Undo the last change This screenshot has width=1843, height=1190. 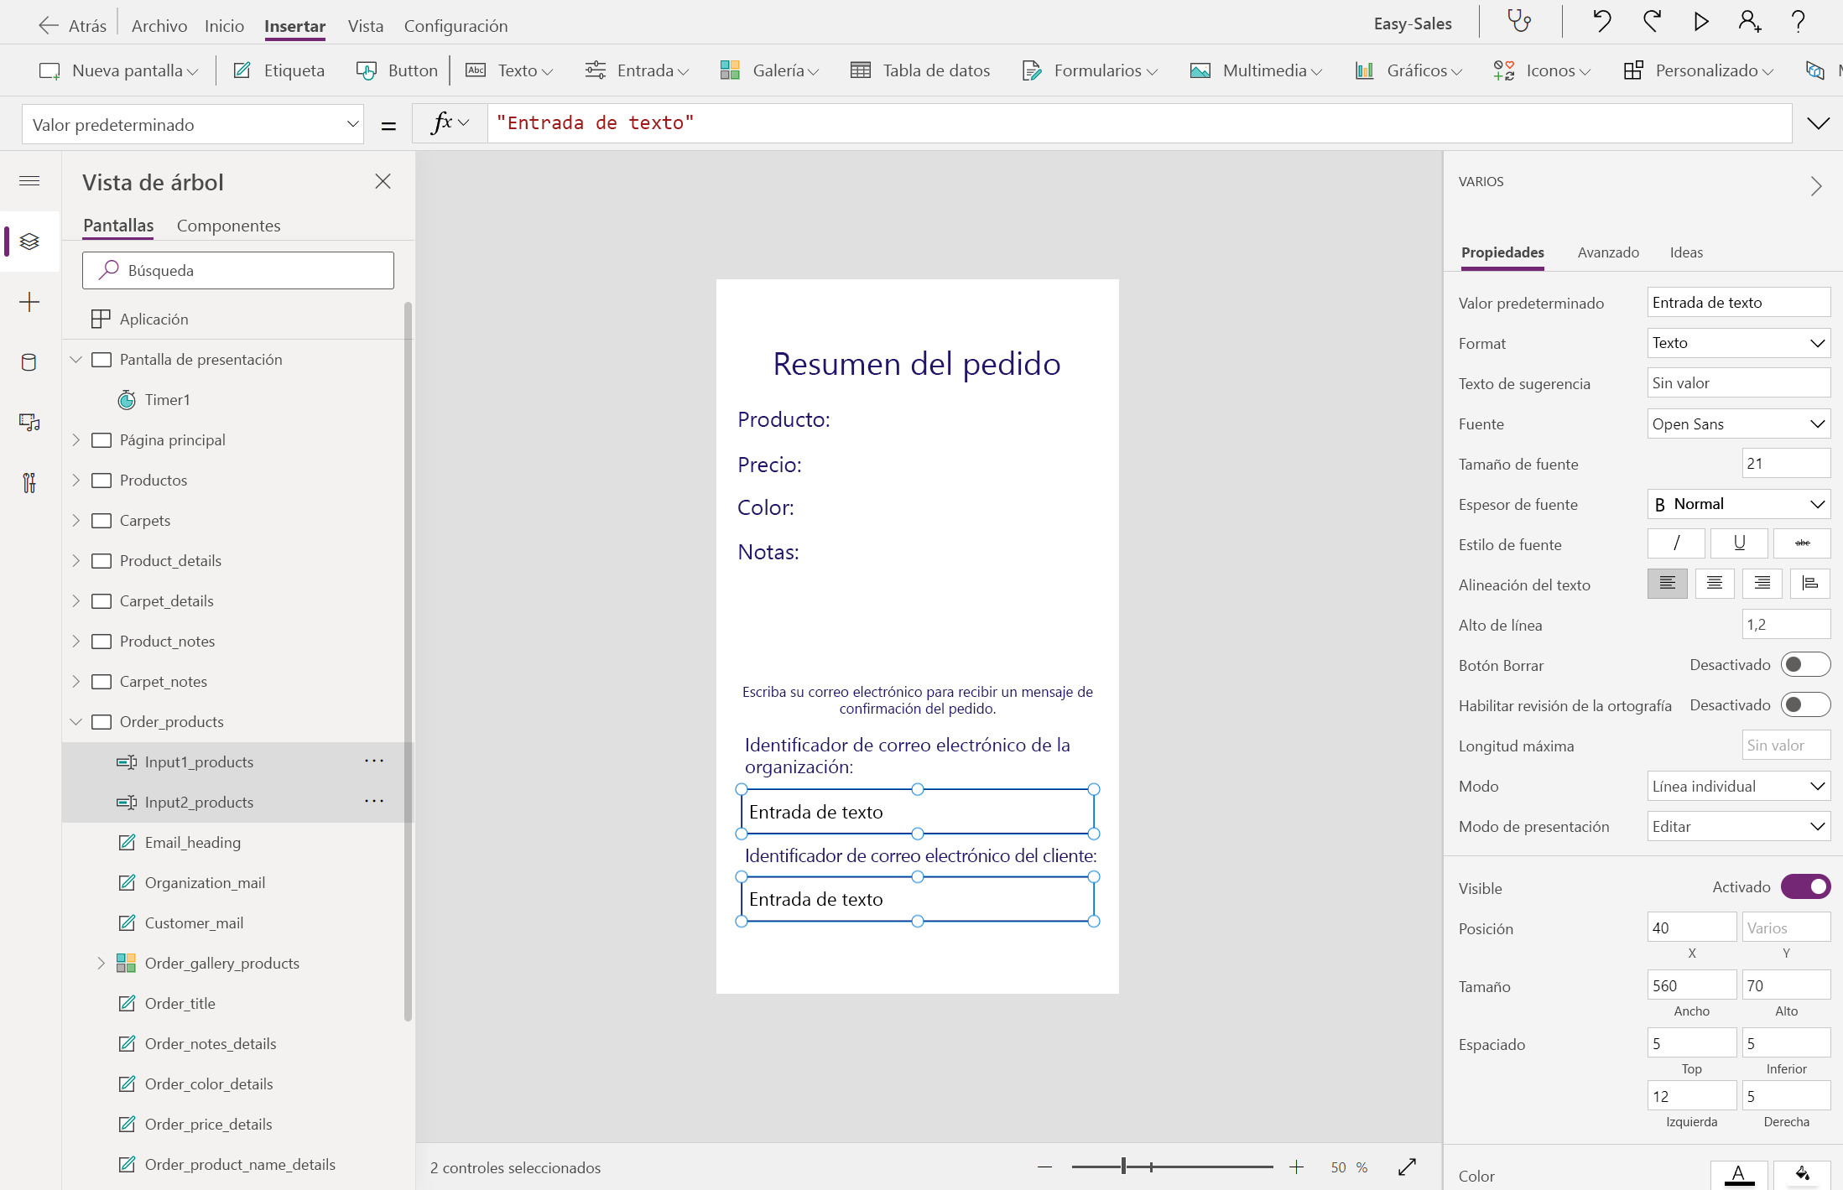click(x=1601, y=21)
